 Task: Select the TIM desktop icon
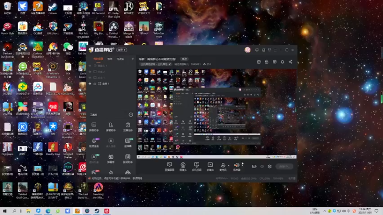[53, 129]
